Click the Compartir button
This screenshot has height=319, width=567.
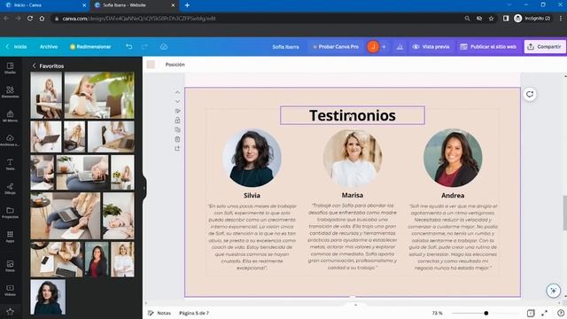click(544, 47)
